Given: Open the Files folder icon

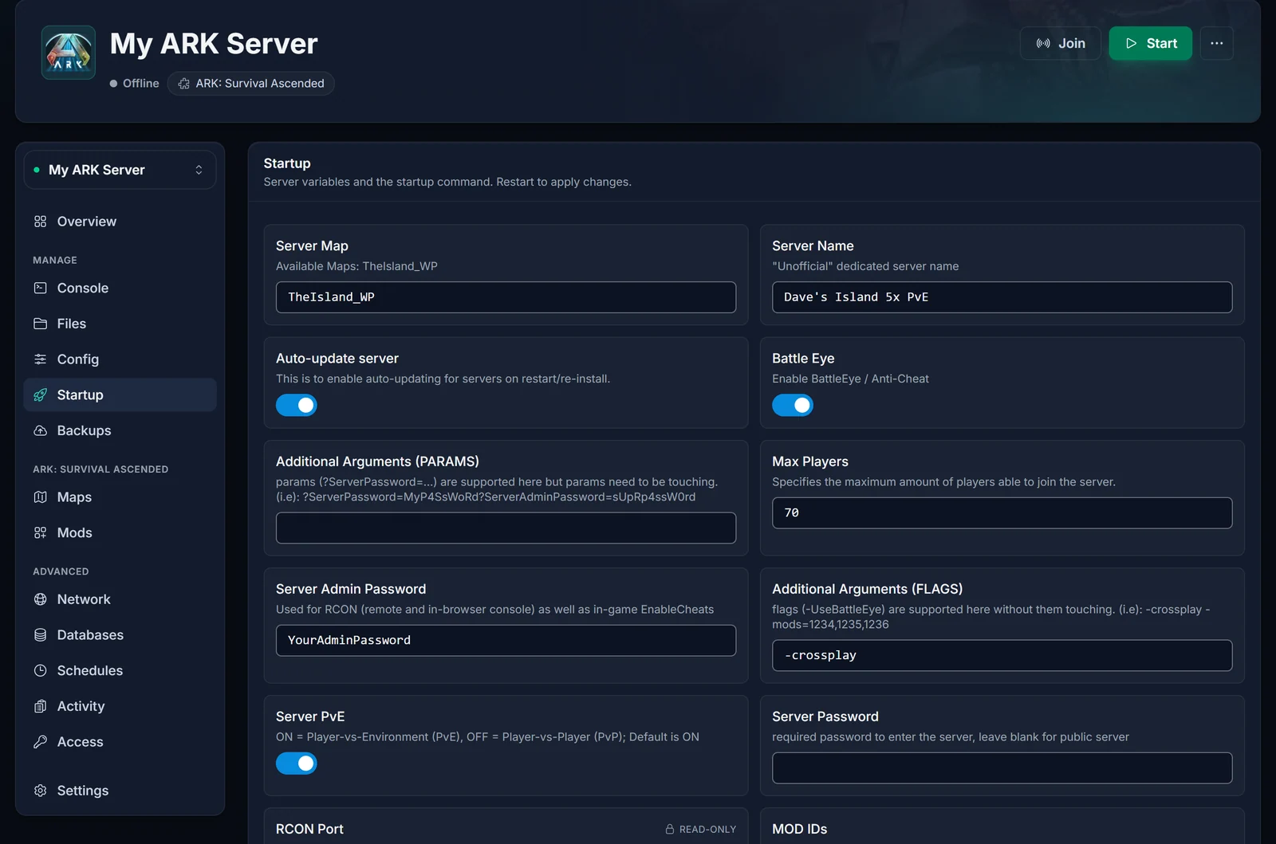Looking at the screenshot, I should [41, 324].
